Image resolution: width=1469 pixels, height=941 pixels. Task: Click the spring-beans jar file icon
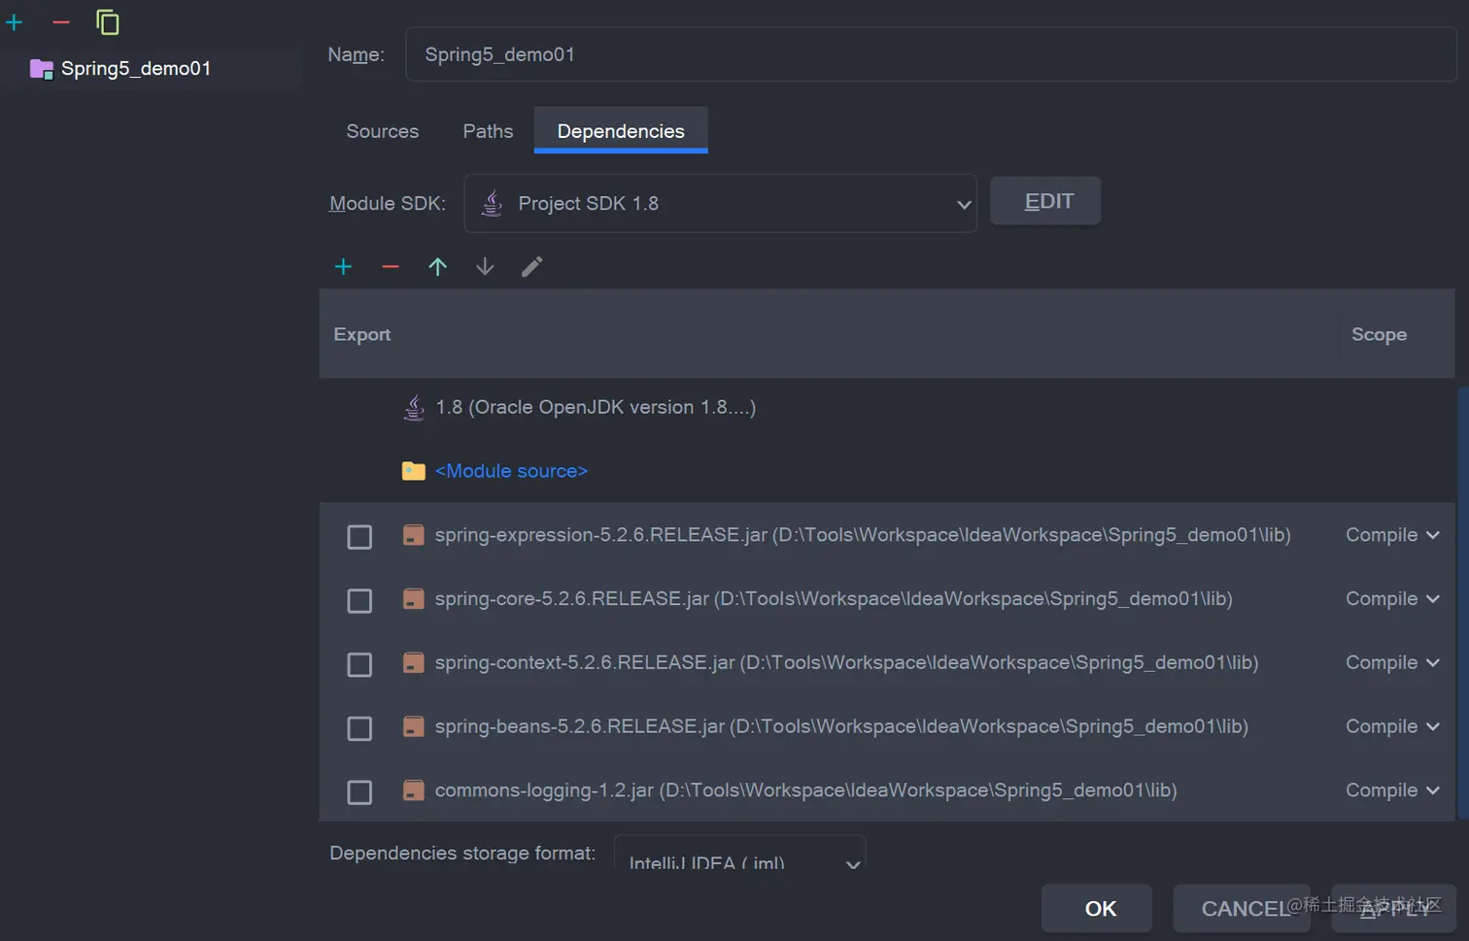(x=414, y=726)
